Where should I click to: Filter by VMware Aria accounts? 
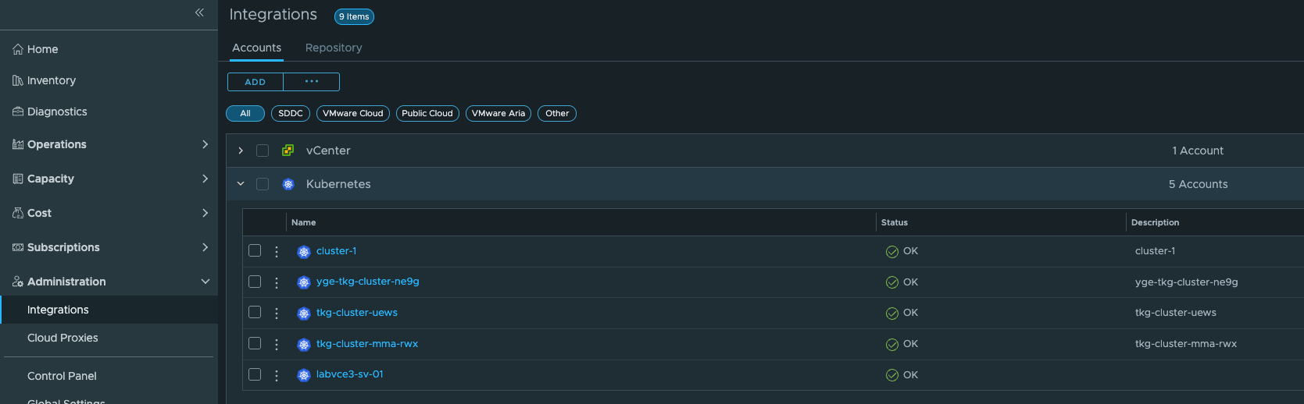click(498, 113)
